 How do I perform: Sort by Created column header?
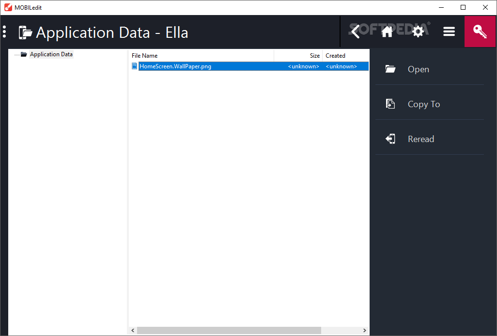[346, 56]
